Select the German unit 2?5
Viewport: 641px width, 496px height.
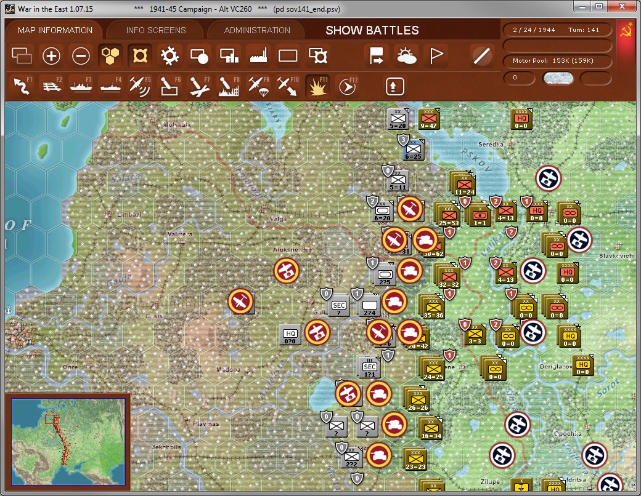pos(385,276)
